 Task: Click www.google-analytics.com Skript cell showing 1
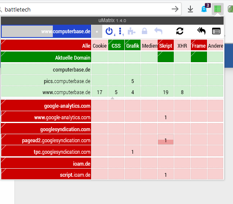coord(166,117)
